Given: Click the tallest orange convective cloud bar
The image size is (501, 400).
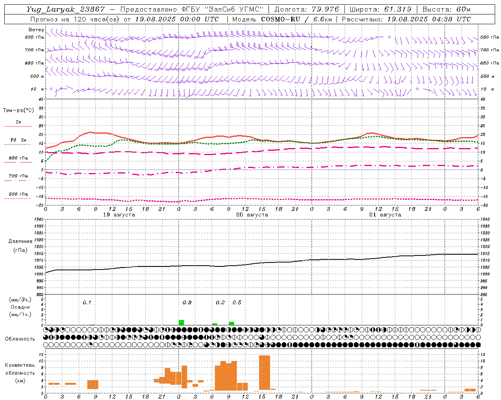Looking at the screenshot, I should pyautogui.click(x=265, y=373).
